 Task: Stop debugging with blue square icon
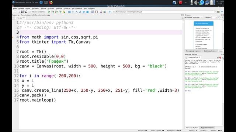87,12
